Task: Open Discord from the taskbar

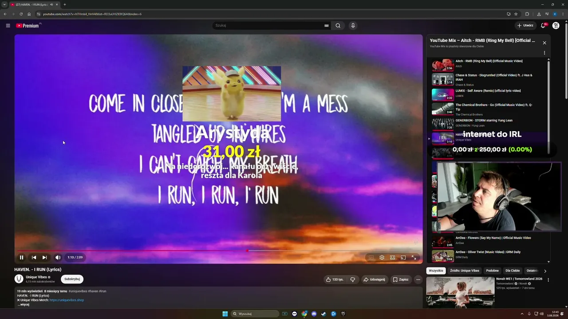Action: 314,314
